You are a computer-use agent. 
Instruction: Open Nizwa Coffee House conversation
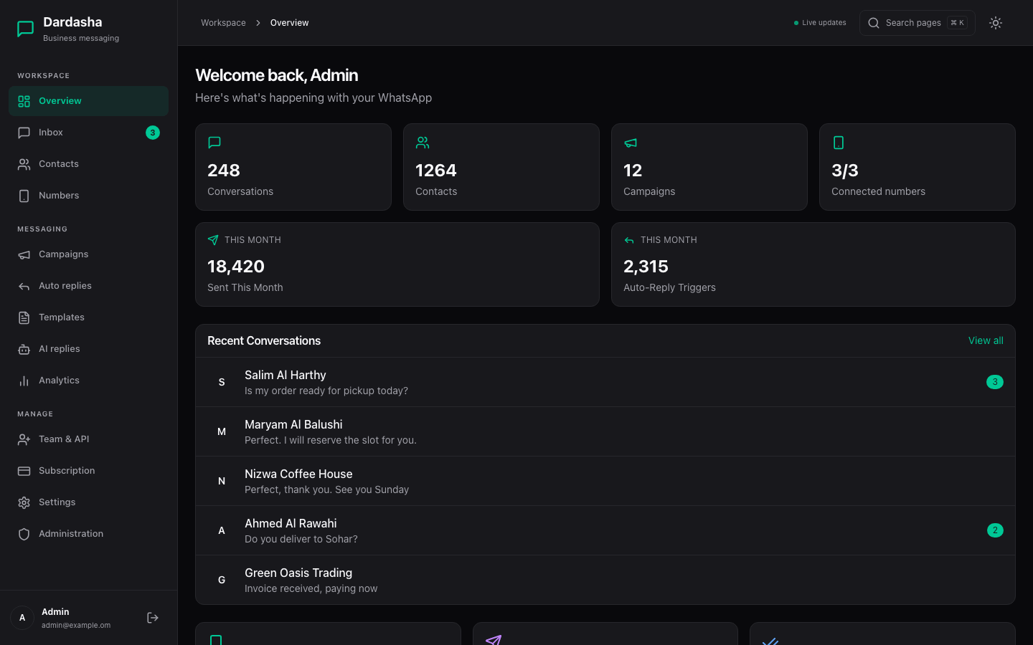point(605,481)
